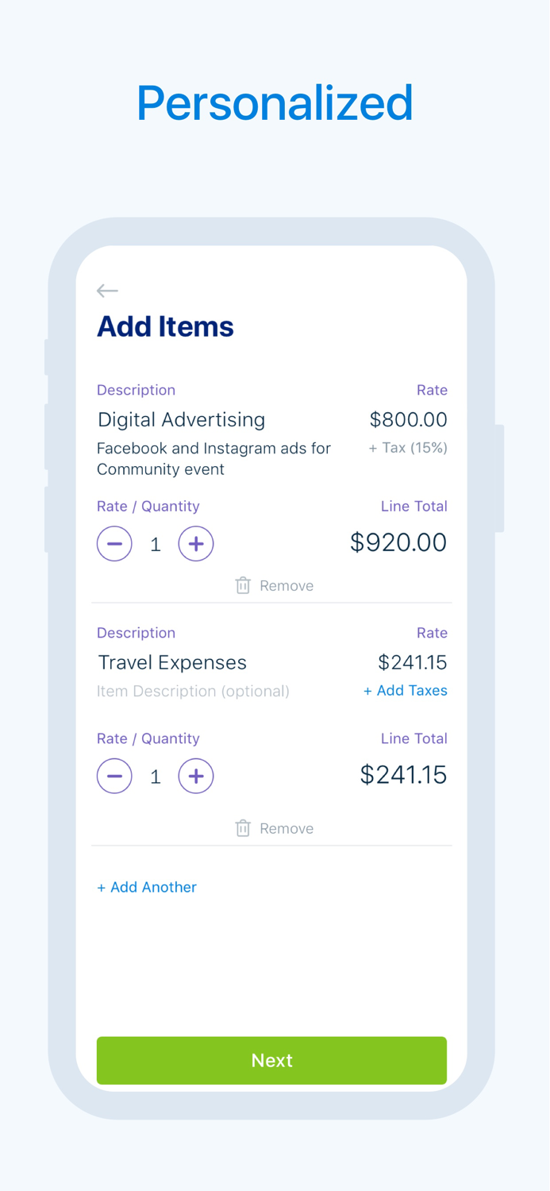550x1191 pixels.
Task: Click the $800.00 rate for Digital Advertising
Action: coord(409,419)
